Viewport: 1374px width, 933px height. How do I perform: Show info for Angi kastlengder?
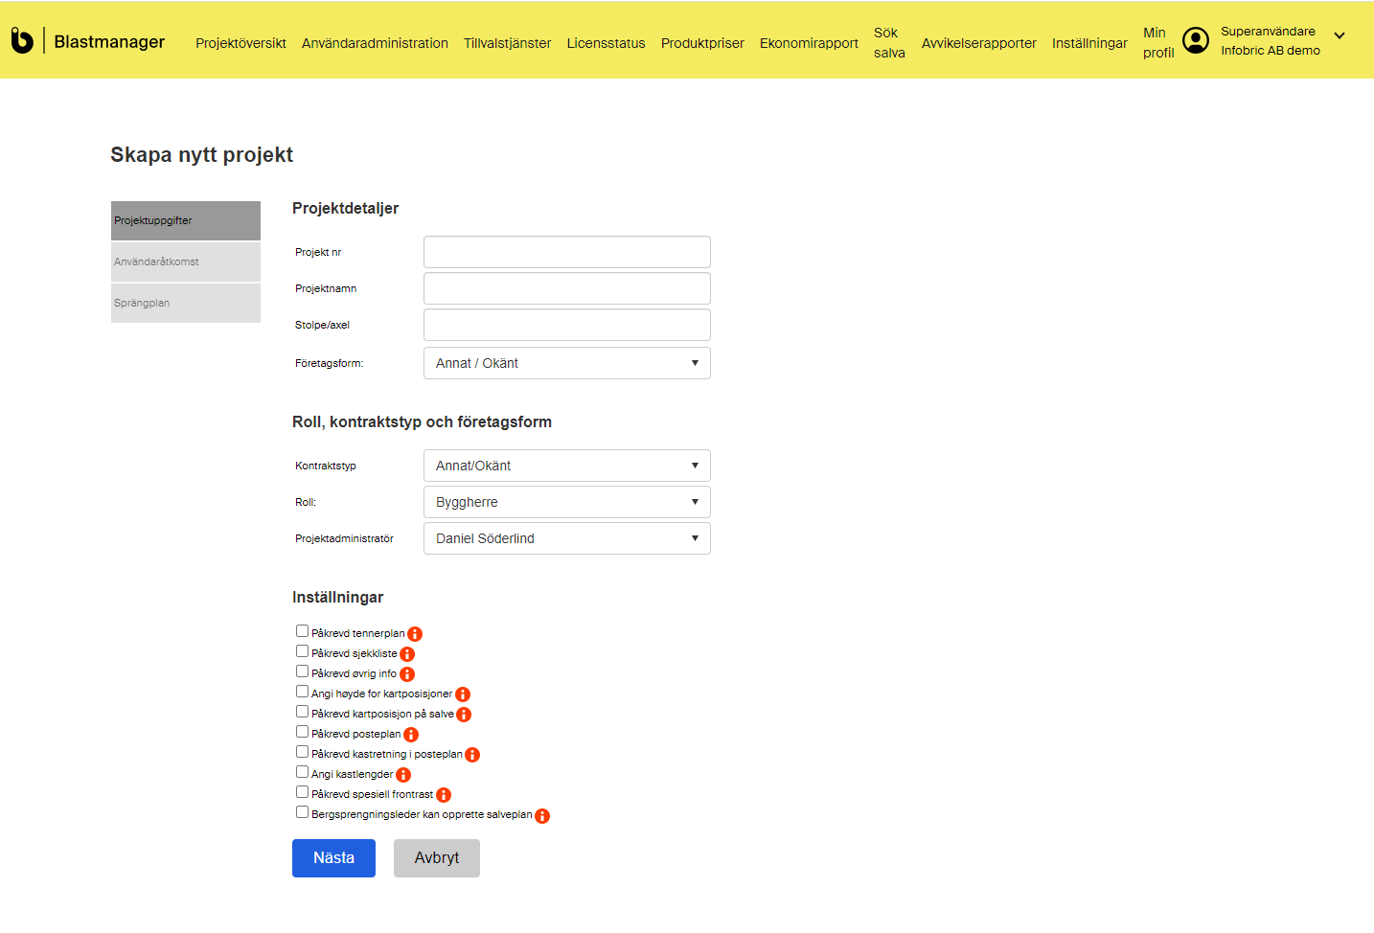coord(403,775)
